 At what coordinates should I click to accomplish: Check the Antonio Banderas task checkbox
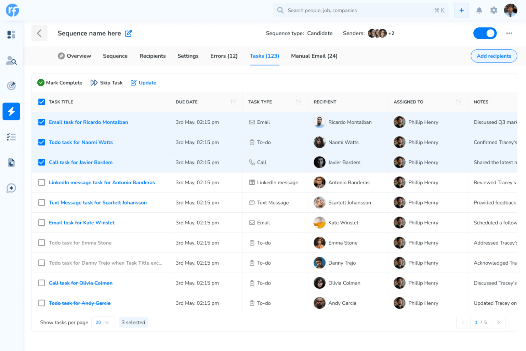click(x=42, y=182)
